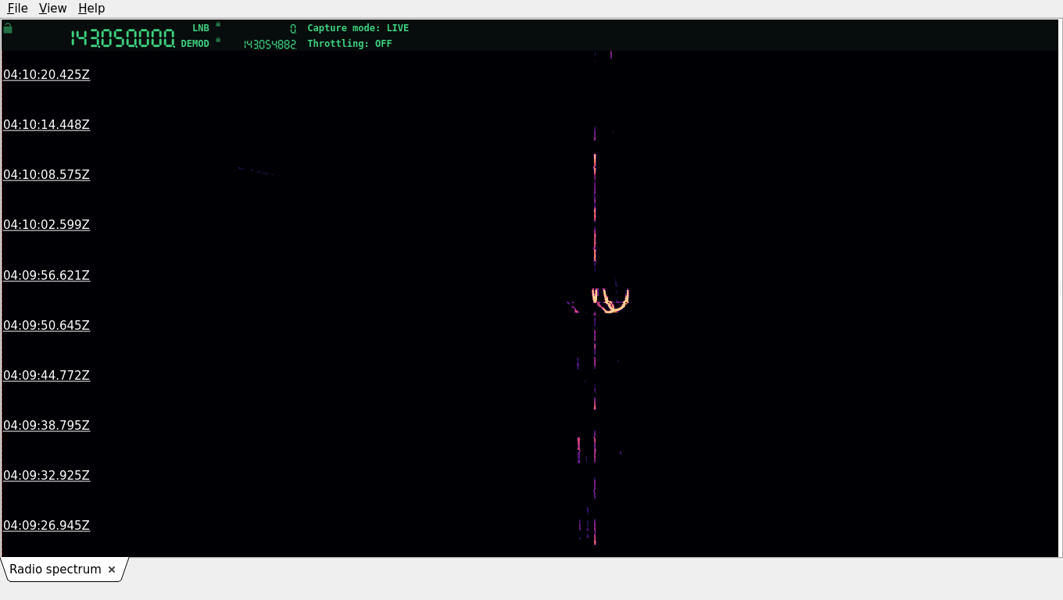This screenshot has width=1063, height=600.
Task: Click the LNB label
Action: click(201, 28)
